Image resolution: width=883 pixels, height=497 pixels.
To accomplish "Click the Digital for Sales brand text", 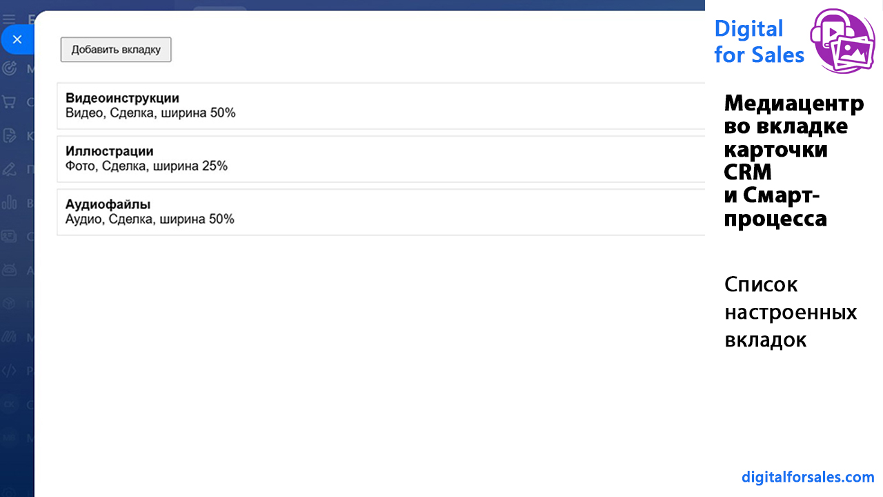I will coord(759,41).
